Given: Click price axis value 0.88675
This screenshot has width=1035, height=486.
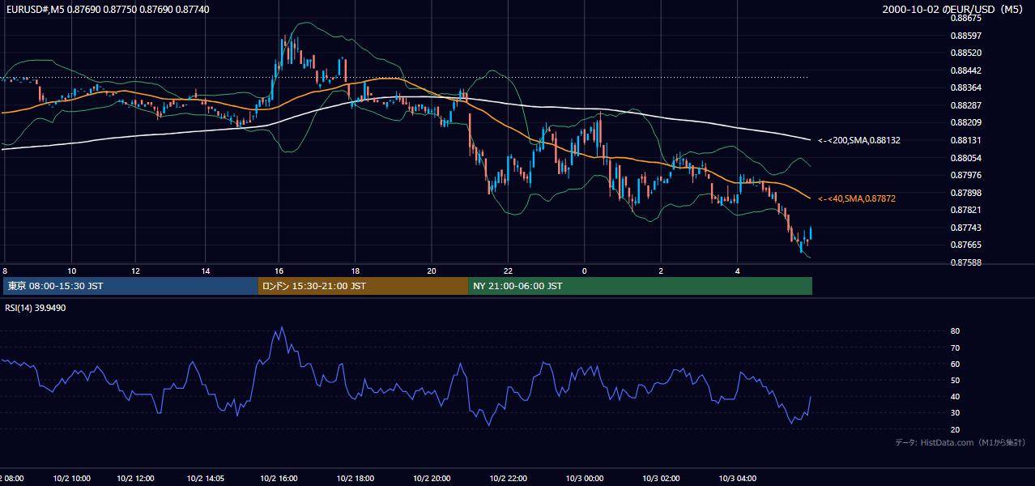Looking at the screenshot, I should click(x=965, y=18).
